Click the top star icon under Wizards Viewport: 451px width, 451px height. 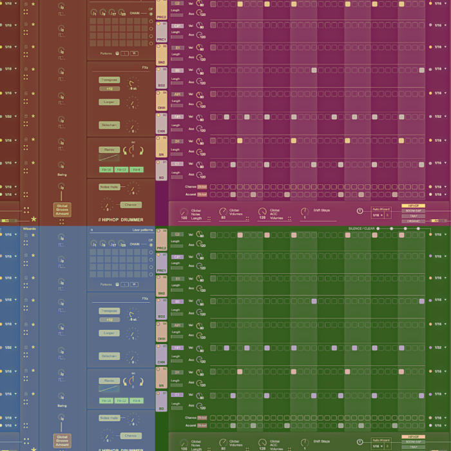[x=34, y=235]
